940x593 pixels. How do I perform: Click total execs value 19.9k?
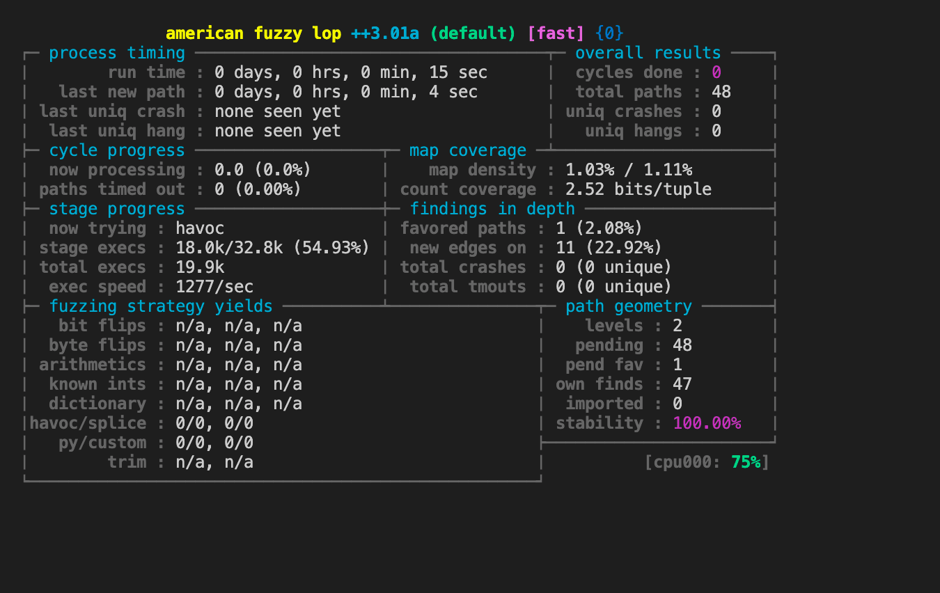(x=200, y=267)
